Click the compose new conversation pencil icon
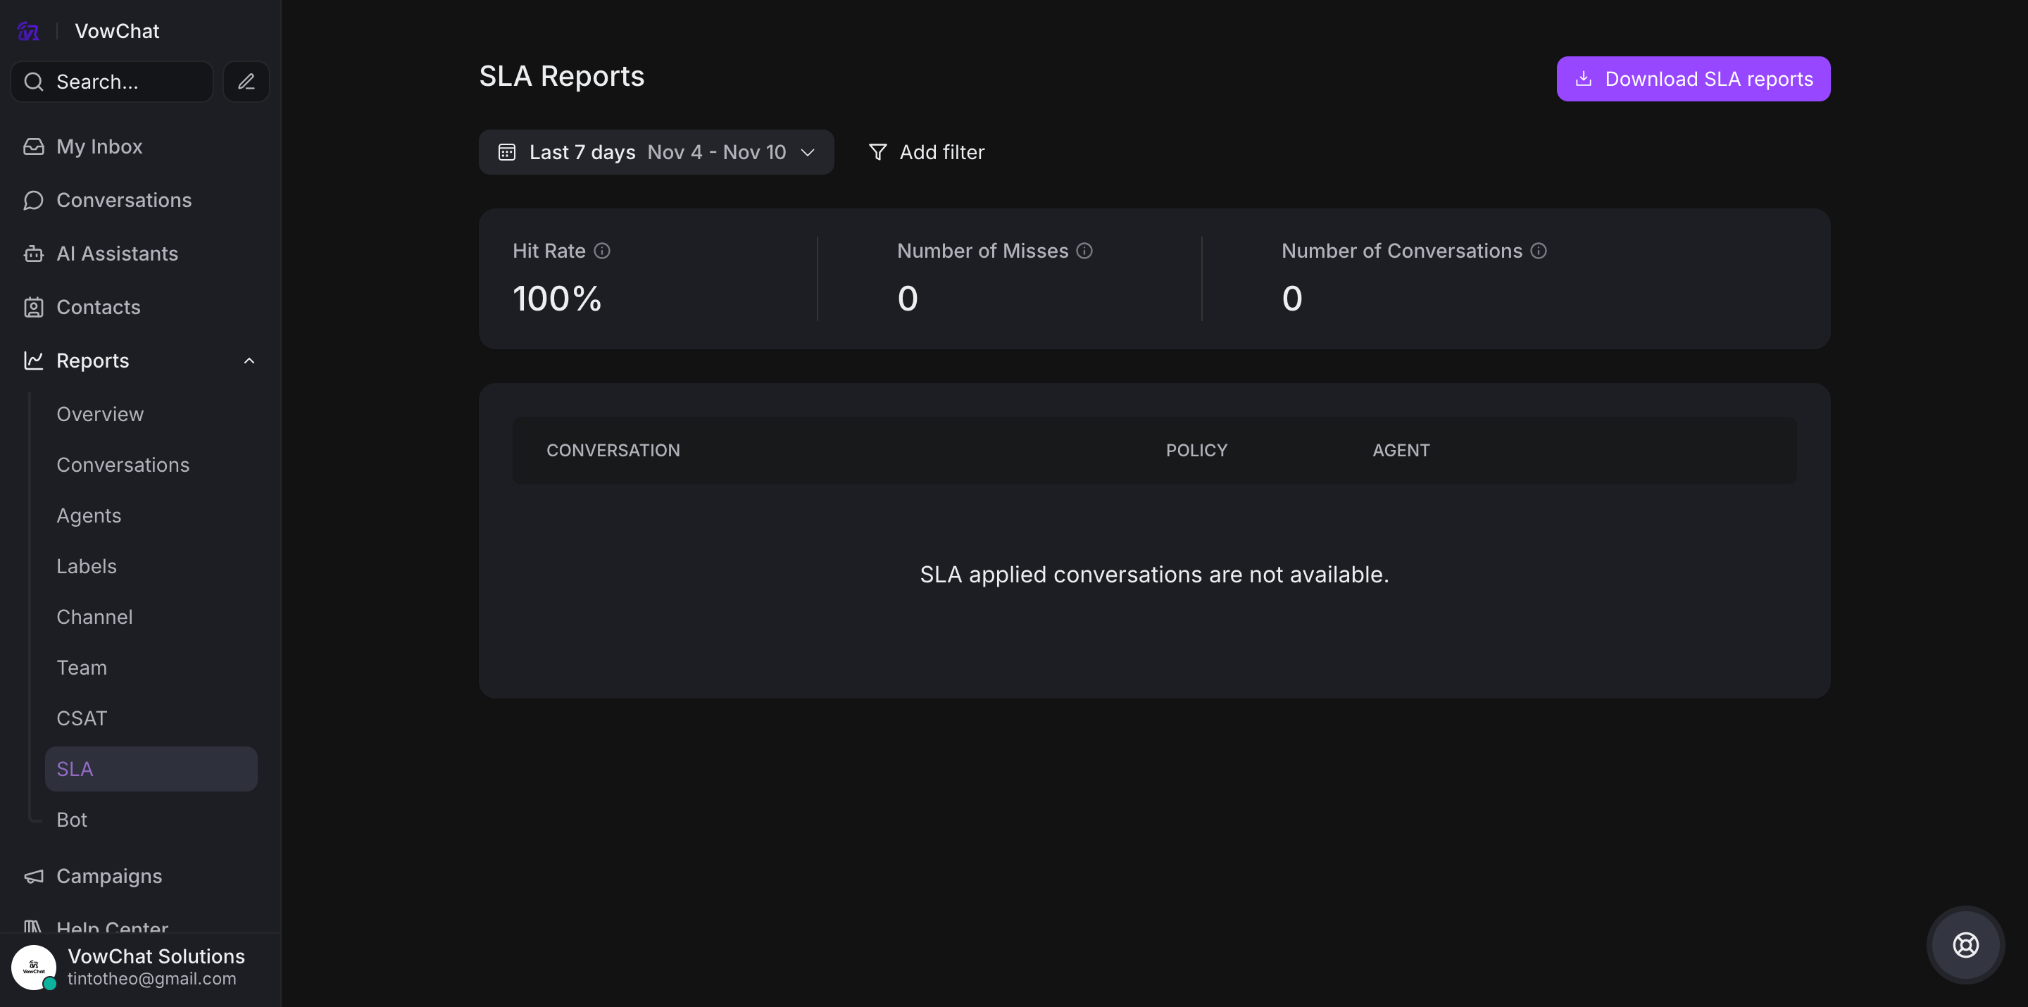This screenshot has height=1007, width=2028. pos(246,82)
